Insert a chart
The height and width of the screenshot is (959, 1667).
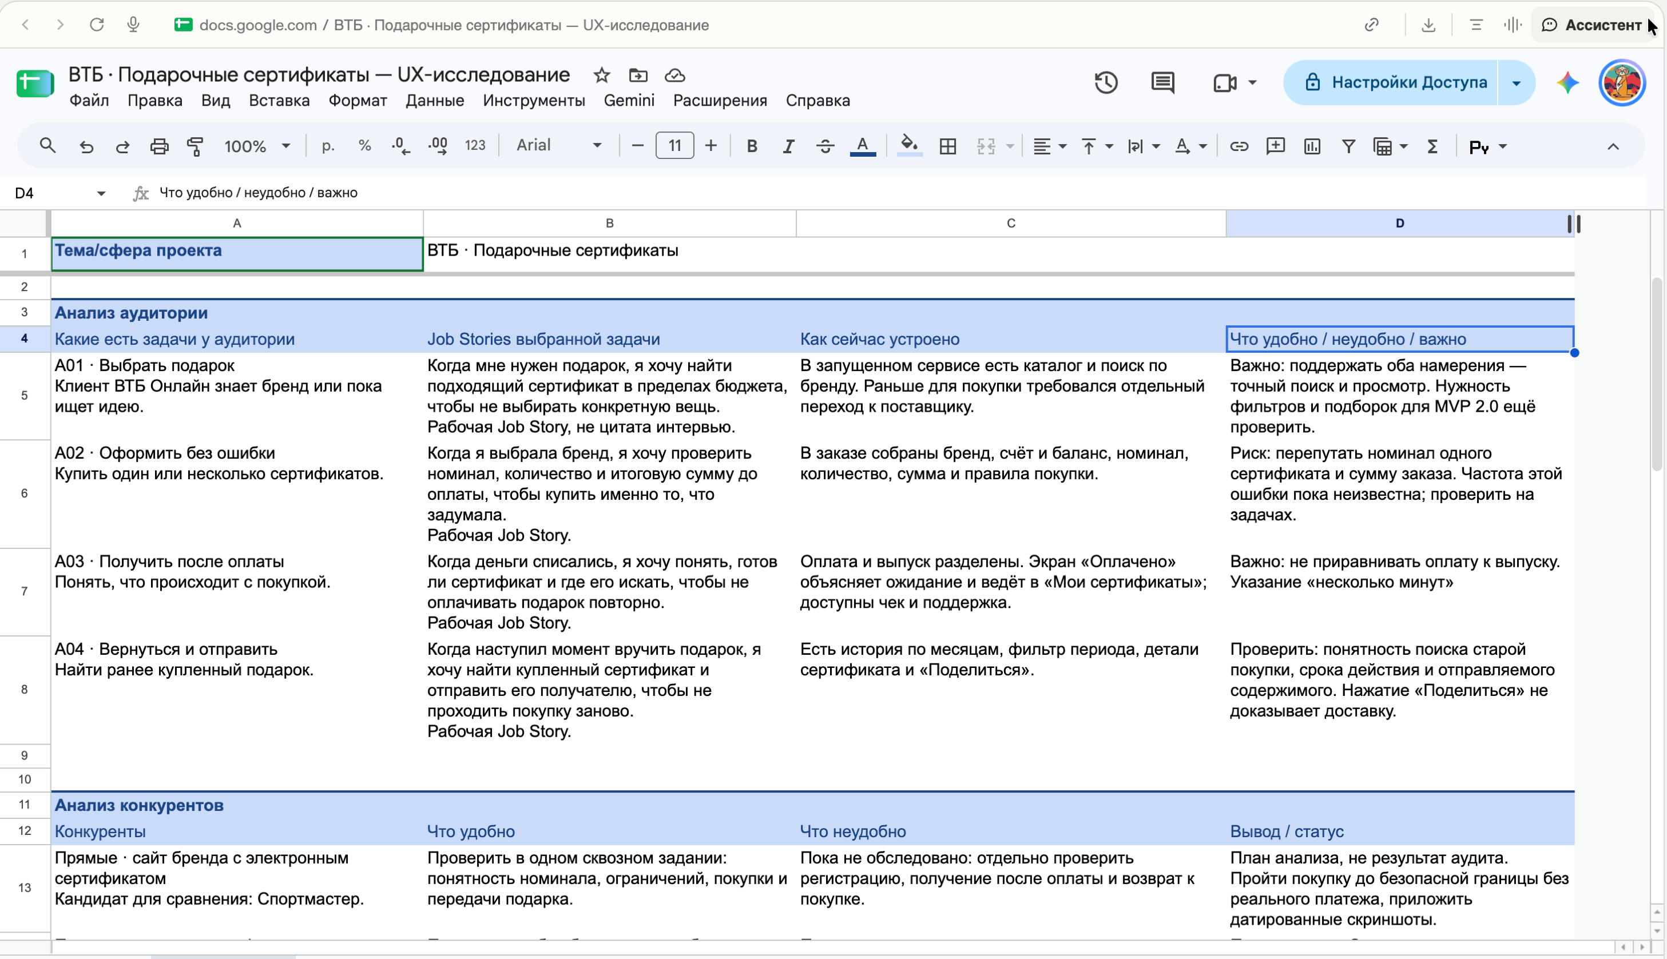[1312, 146]
